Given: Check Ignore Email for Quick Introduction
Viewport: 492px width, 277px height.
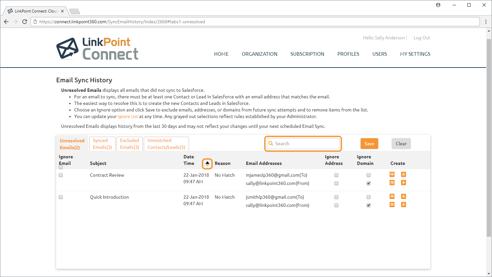Looking at the screenshot, I should 61,197.
